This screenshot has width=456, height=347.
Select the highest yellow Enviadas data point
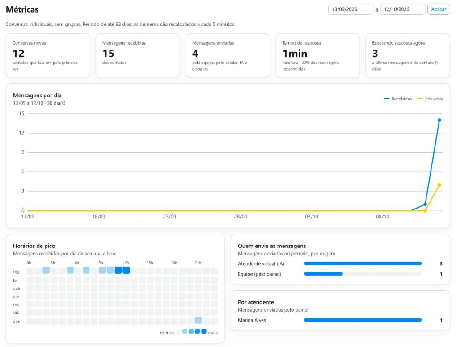click(439, 185)
